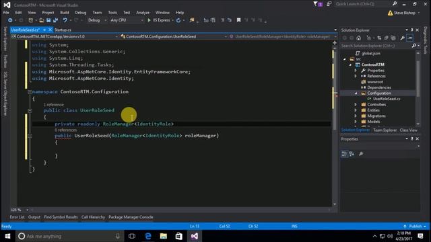
Task: Click the Save All toolbar icon
Action: [x=55, y=20]
